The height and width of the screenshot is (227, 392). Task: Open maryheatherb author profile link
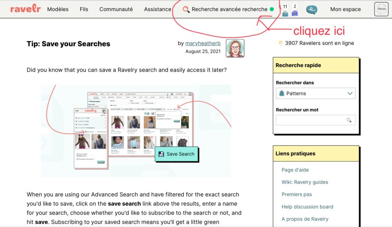tap(203, 43)
